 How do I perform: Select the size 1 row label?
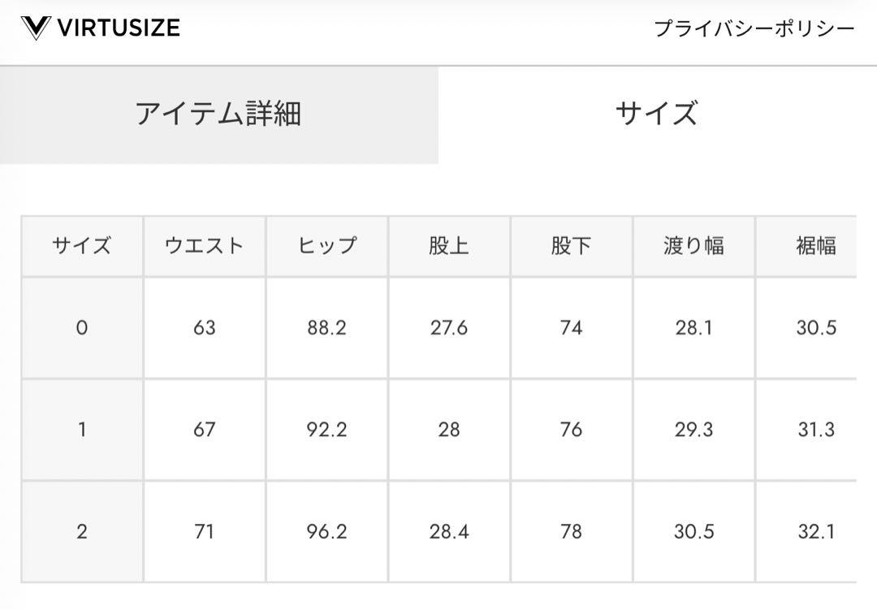point(82,430)
